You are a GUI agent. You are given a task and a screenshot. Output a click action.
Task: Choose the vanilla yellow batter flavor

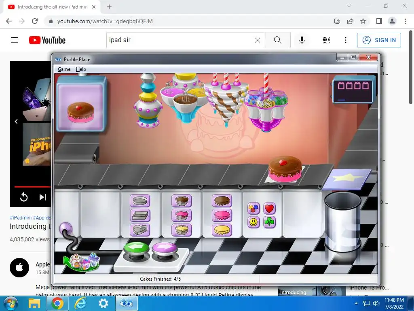pos(182,230)
